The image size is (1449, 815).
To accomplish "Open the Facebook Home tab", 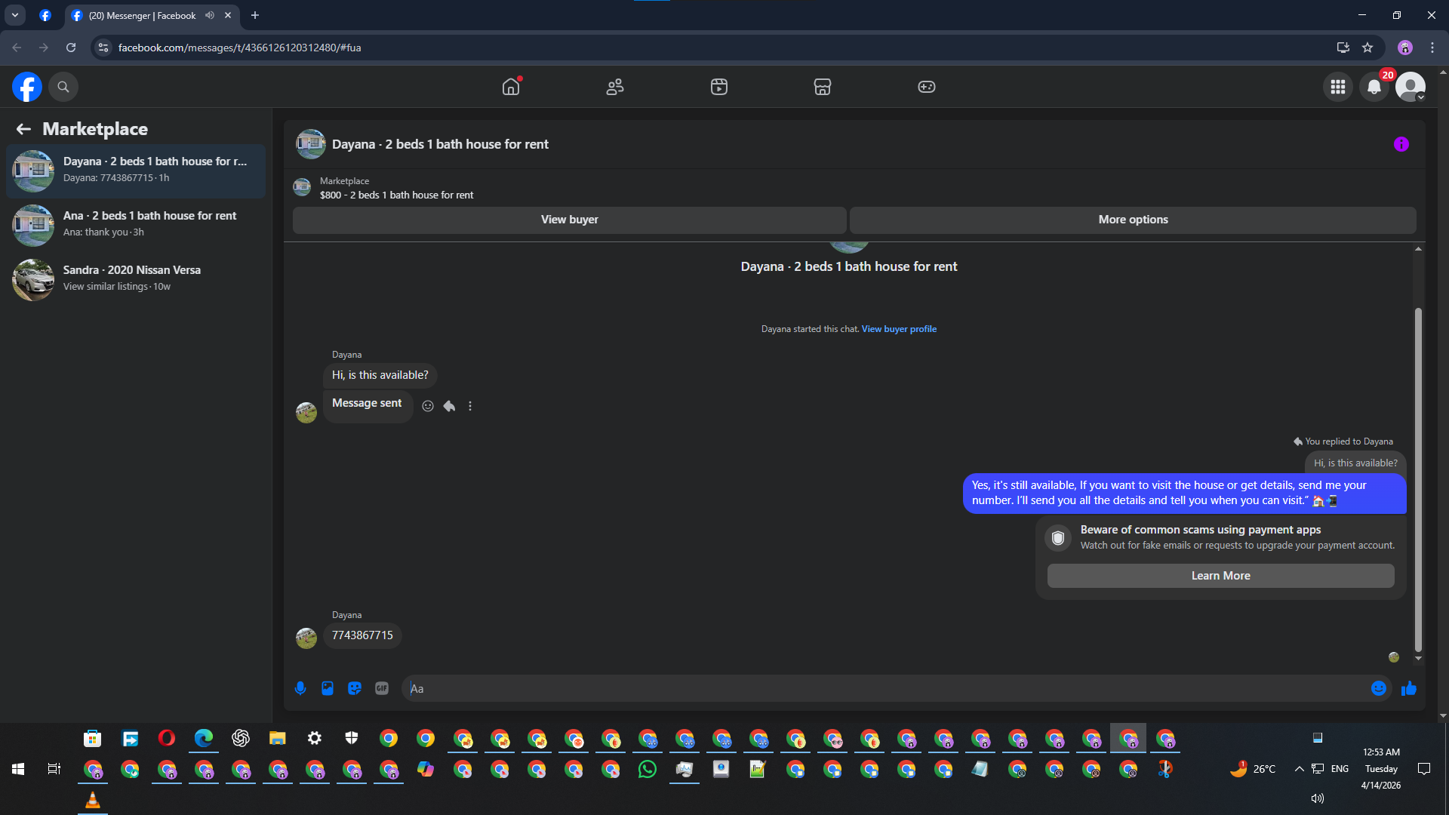I will (511, 87).
